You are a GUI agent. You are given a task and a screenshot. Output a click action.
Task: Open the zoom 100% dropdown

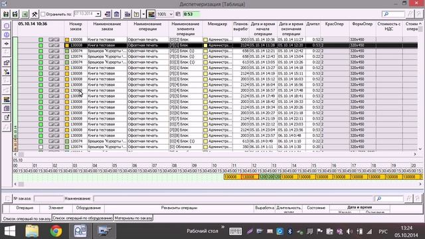(171, 14)
